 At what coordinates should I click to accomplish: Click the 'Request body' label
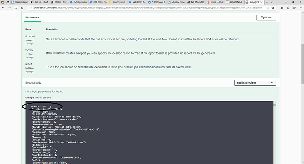33,83
